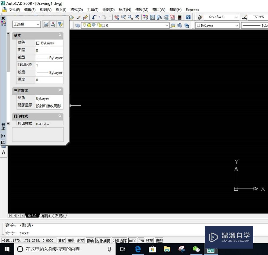
Task: Click the ByLayer color swatch in Properties
Action: 38,43
